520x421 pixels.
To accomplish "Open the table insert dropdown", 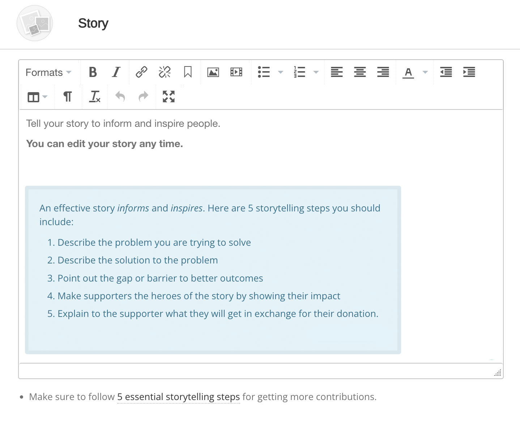I will click(37, 97).
